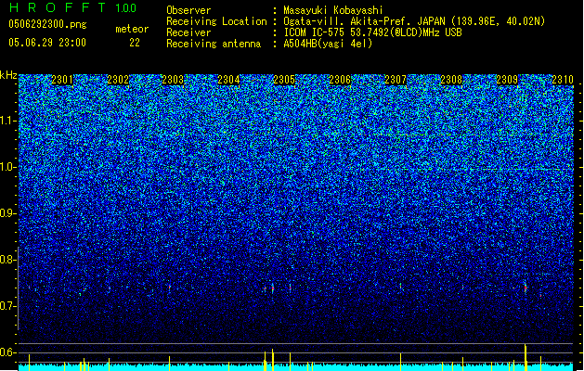The height and width of the screenshot is (371, 584).
Task: Click the 2309 time marker
Action: (x=507, y=80)
